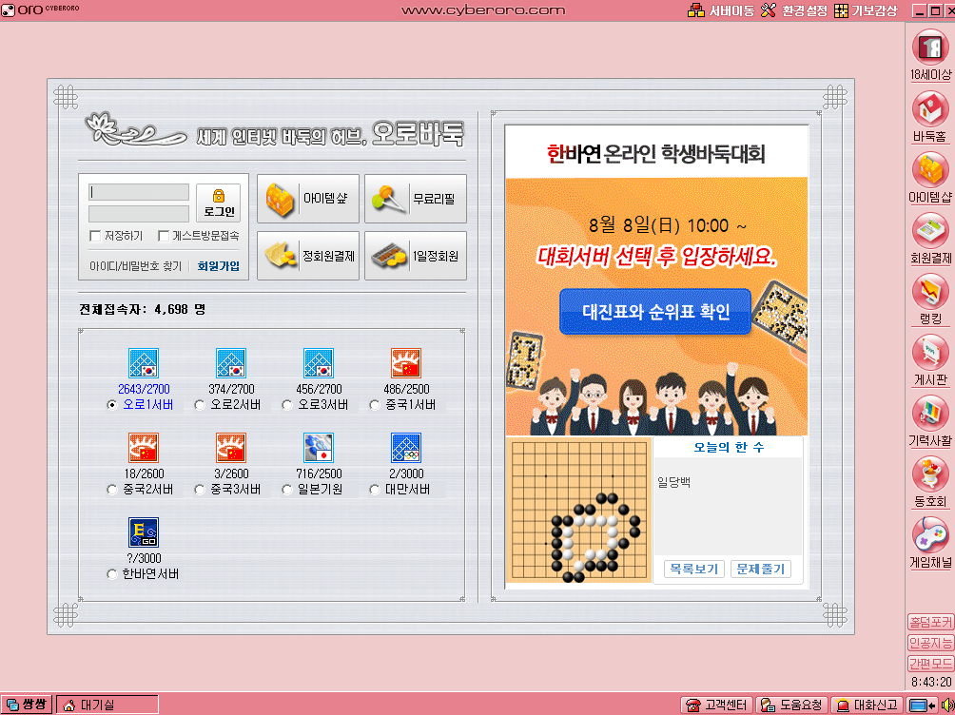The width and height of the screenshot is (955, 715).
Task: Select the 대만서버 radio button
Action: click(375, 489)
